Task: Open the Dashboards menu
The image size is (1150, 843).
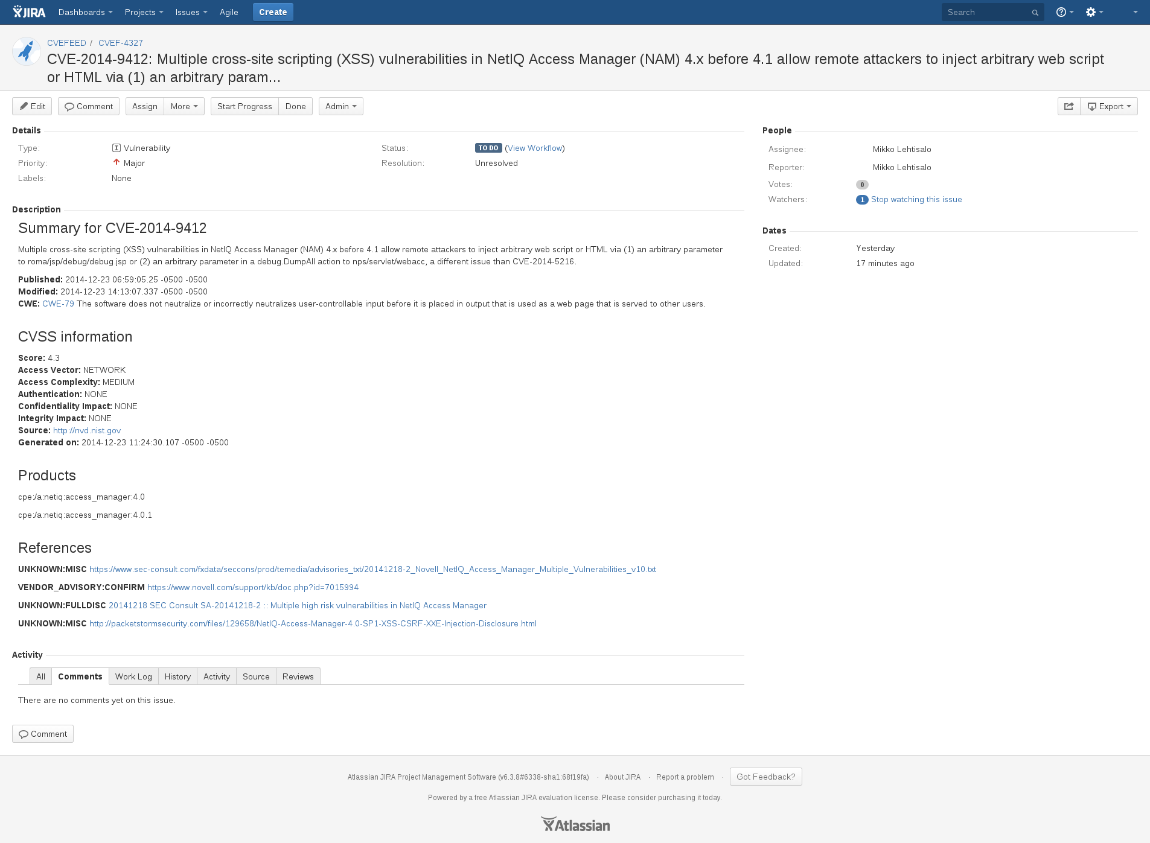Action: click(85, 12)
